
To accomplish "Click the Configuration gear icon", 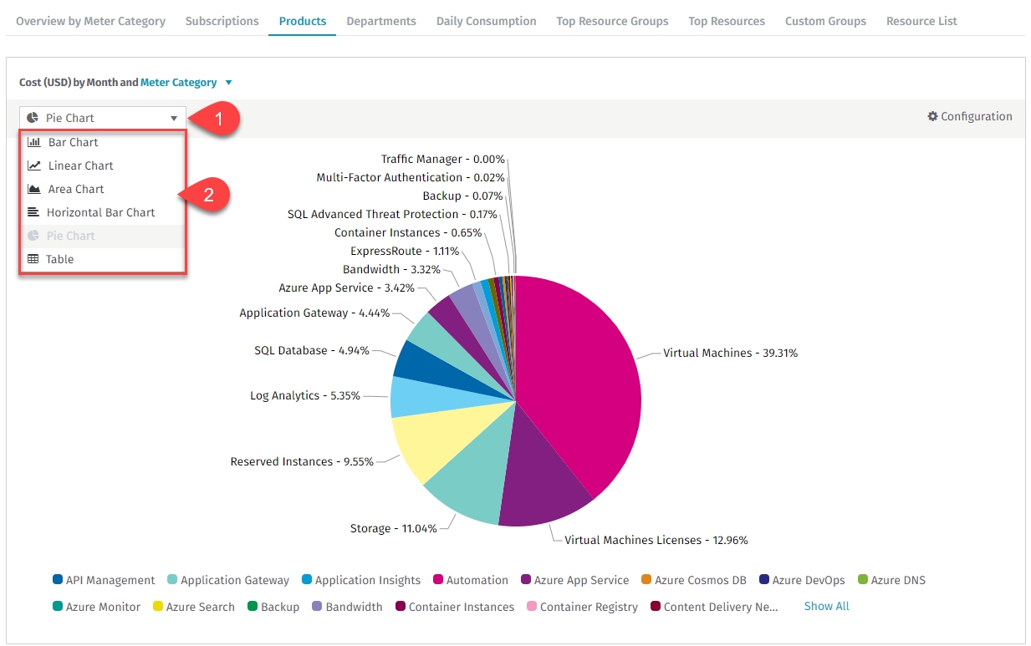I will point(932,116).
